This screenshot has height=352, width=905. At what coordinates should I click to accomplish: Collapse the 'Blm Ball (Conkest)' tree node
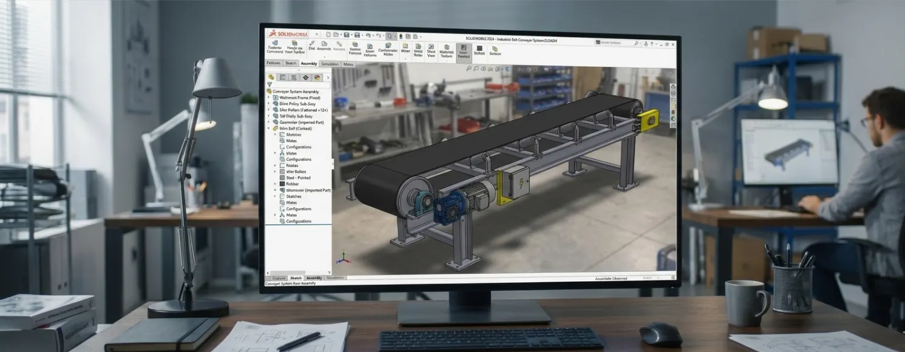click(268, 128)
